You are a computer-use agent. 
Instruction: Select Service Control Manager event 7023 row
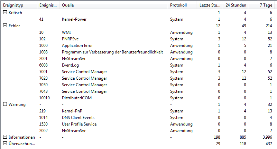click(84, 78)
